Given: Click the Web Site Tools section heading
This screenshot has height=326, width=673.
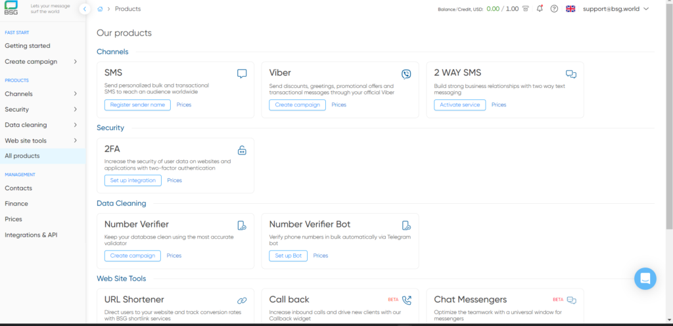Looking at the screenshot, I should point(122,279).
